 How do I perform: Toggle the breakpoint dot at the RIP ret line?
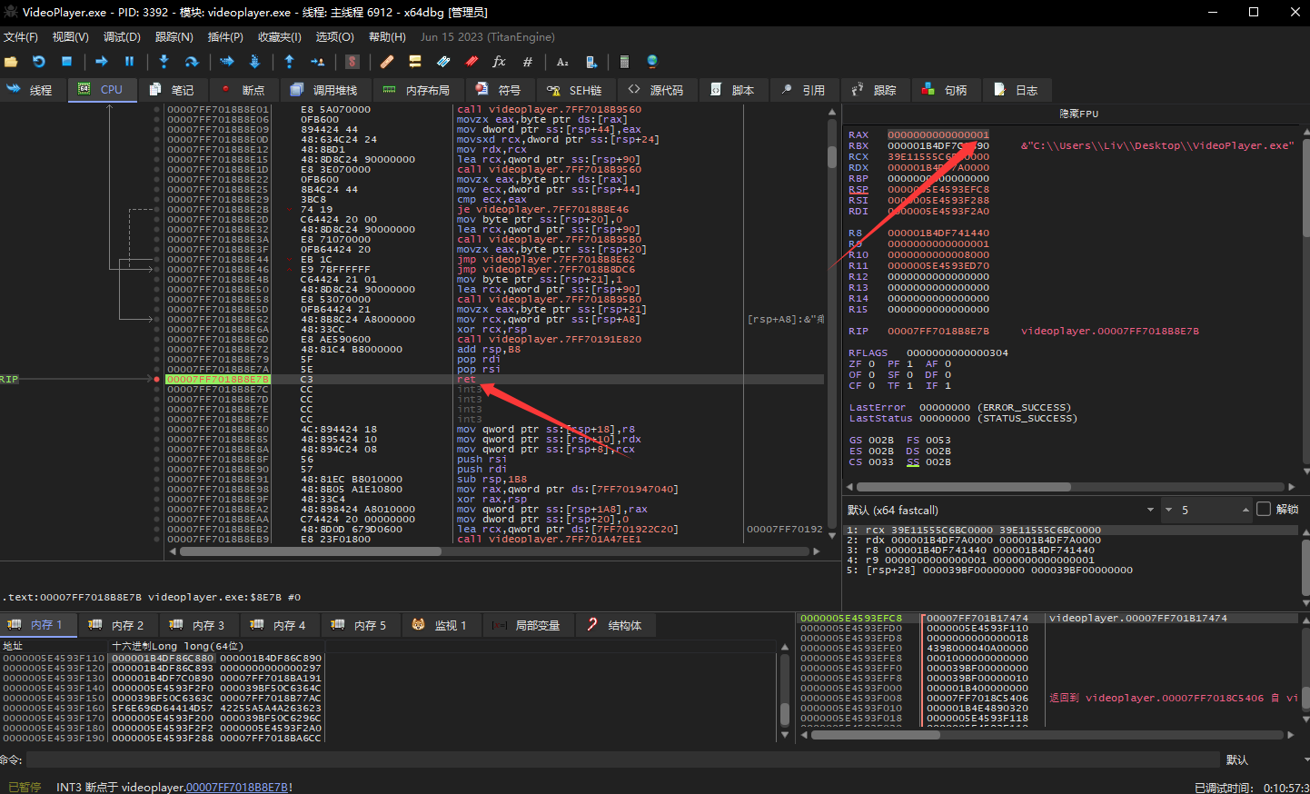[x=157, y=380]
